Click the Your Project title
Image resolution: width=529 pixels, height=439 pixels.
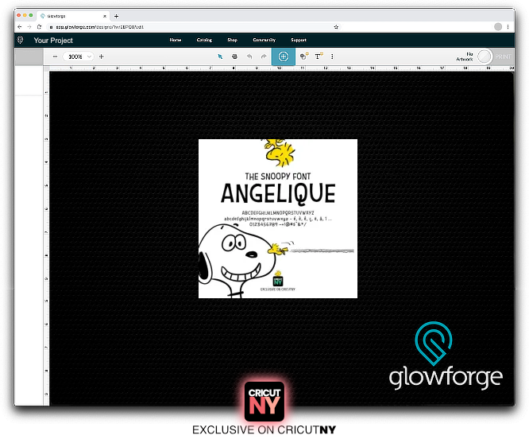(53, 41)
